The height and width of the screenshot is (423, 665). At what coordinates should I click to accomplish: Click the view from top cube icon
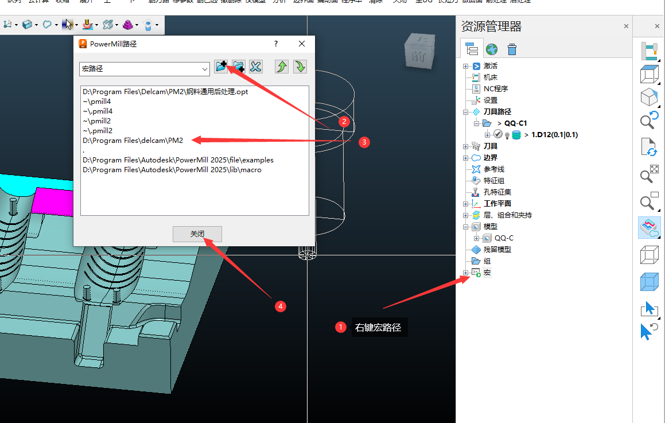coord(650,75)
